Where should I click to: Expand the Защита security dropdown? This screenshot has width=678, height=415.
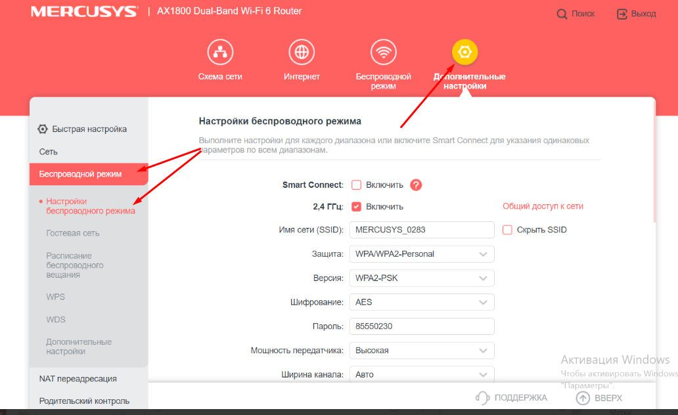click(421, 254)
